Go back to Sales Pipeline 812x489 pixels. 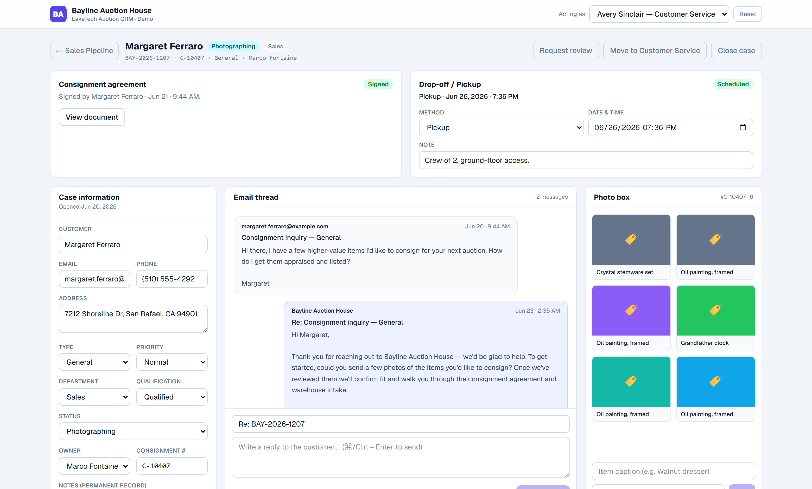tap(84, 50)
